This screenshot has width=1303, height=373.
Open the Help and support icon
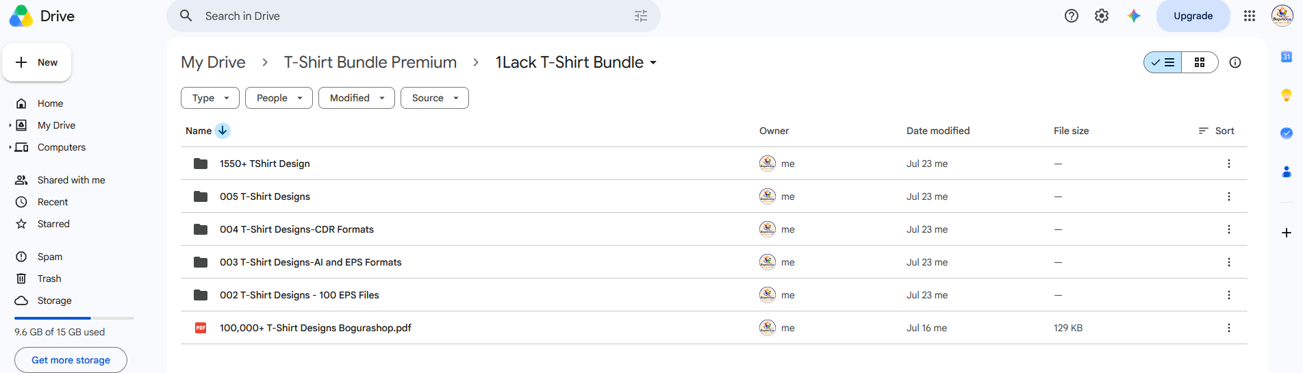(1072, 16)
